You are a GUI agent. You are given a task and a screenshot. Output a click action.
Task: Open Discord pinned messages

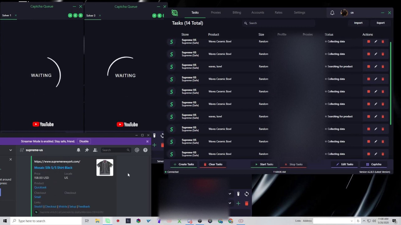pyautogui.click(x=87, y=150)
